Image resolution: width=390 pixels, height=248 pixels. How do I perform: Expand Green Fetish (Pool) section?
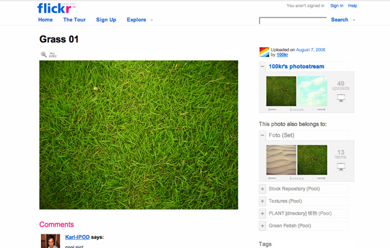262,226
